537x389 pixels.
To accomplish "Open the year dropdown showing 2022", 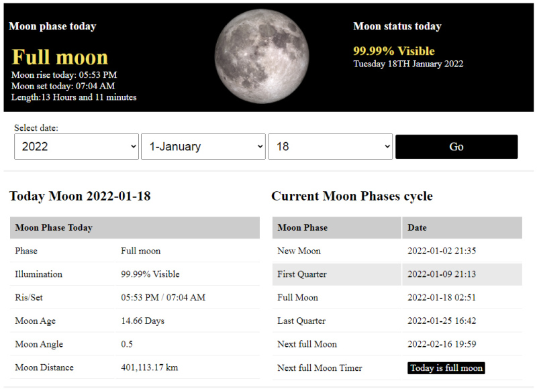I will pos(76,146).
